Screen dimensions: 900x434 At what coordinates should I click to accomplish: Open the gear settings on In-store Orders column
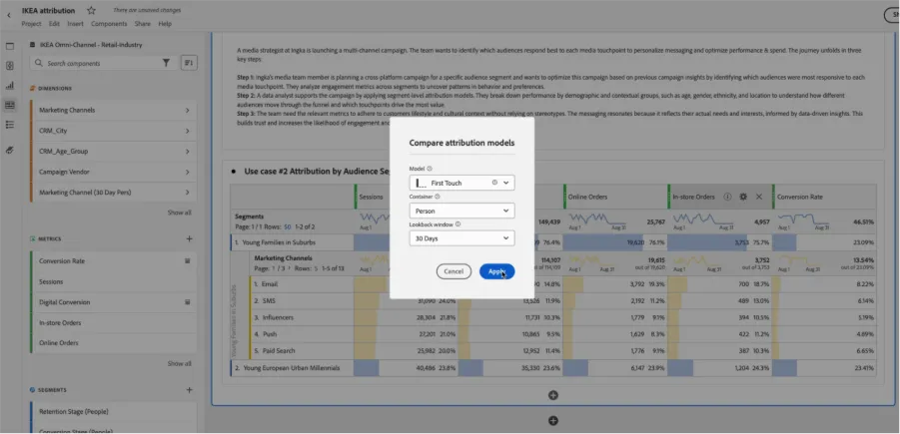(743, 197)
